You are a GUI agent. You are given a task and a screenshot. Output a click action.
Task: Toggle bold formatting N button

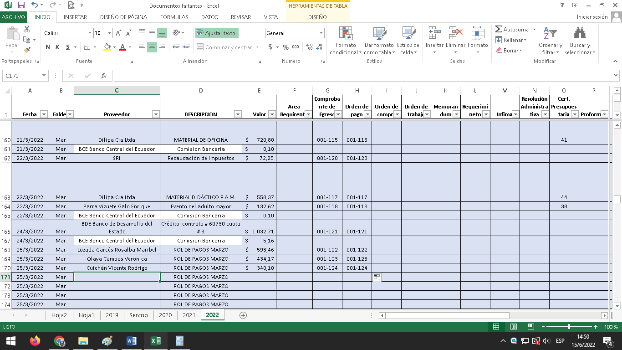(48, 47)
